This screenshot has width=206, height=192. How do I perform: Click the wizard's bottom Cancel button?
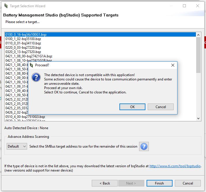(x=188, y=183)
